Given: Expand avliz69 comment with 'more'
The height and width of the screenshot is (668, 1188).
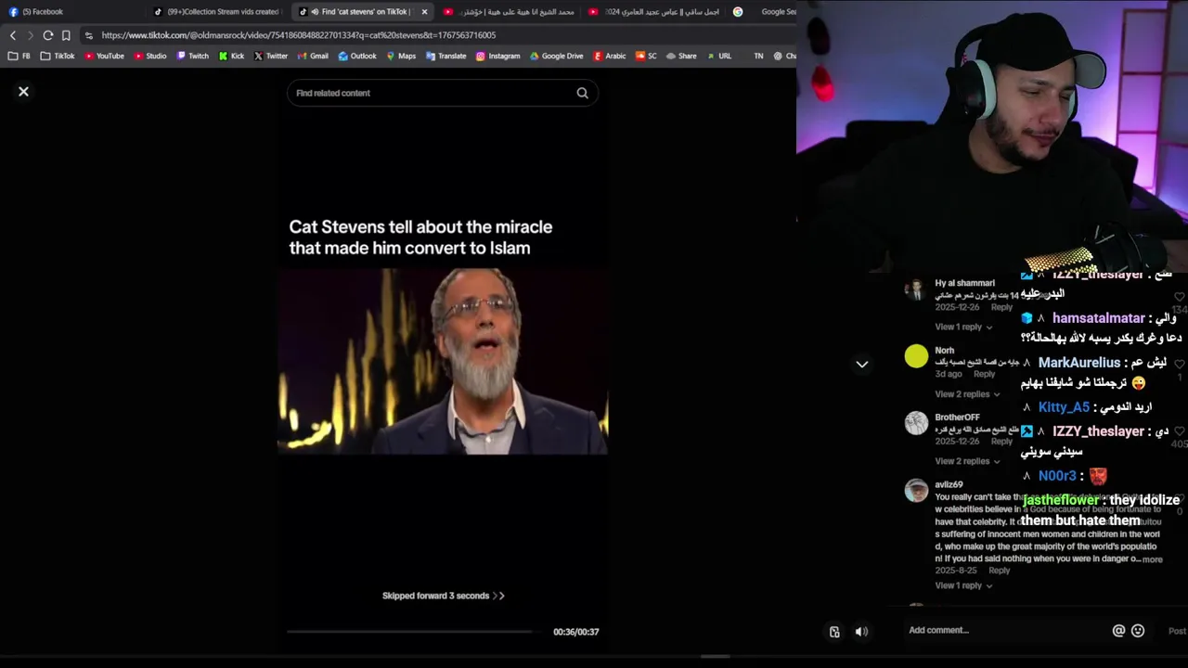Looking at the screenshot, I should (x=1152, y=559).
